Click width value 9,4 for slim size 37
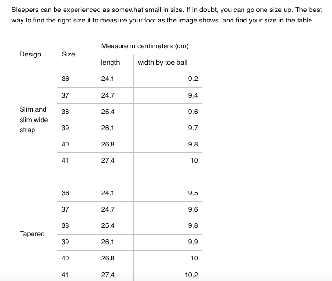 (193, 95)
